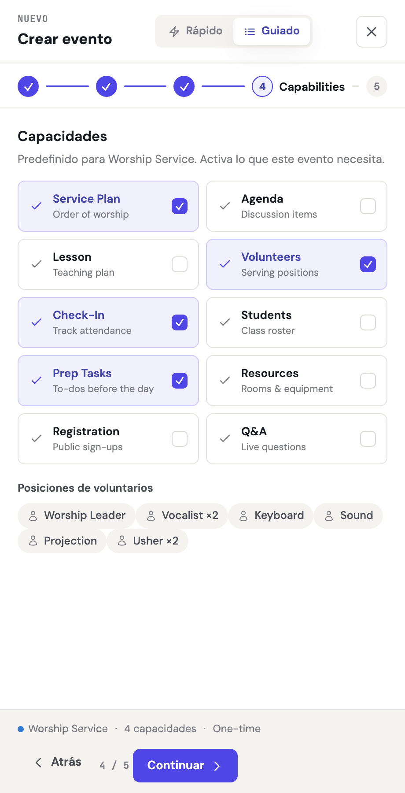Disable the Volunteers checkbox
This screenshot has height=793, width=405.
(x=368, y=264)
